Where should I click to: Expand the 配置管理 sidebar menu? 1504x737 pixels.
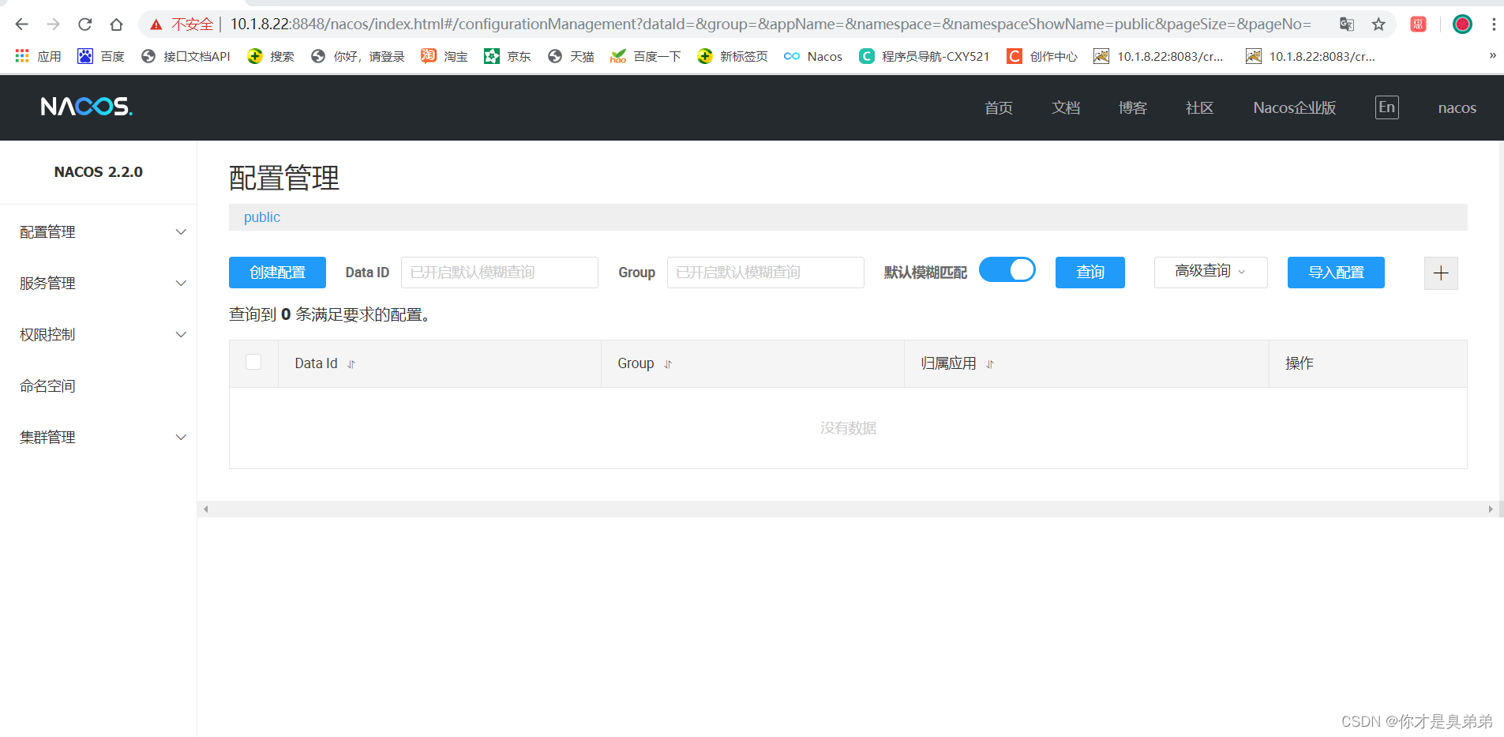[x=99, y=232]
